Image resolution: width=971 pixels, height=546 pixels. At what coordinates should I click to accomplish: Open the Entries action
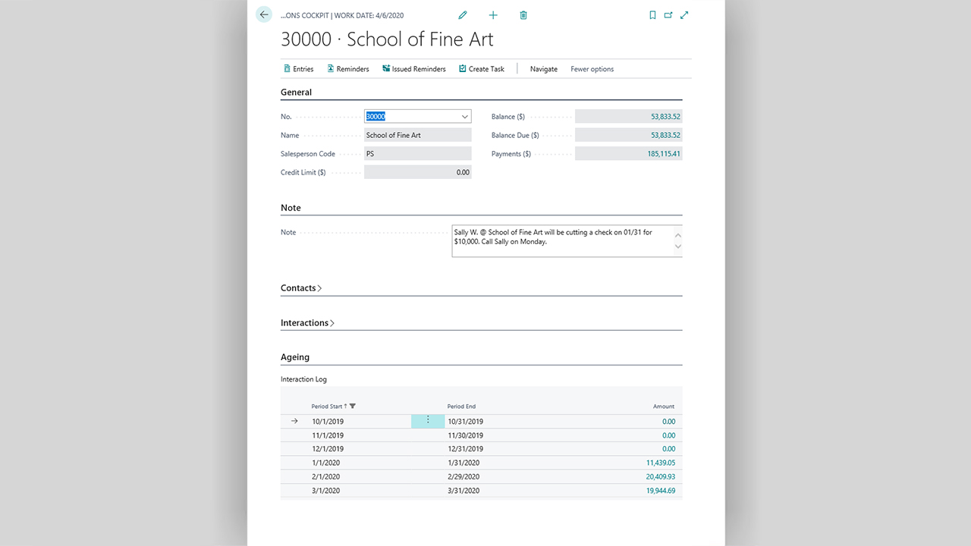pos(298,69)
